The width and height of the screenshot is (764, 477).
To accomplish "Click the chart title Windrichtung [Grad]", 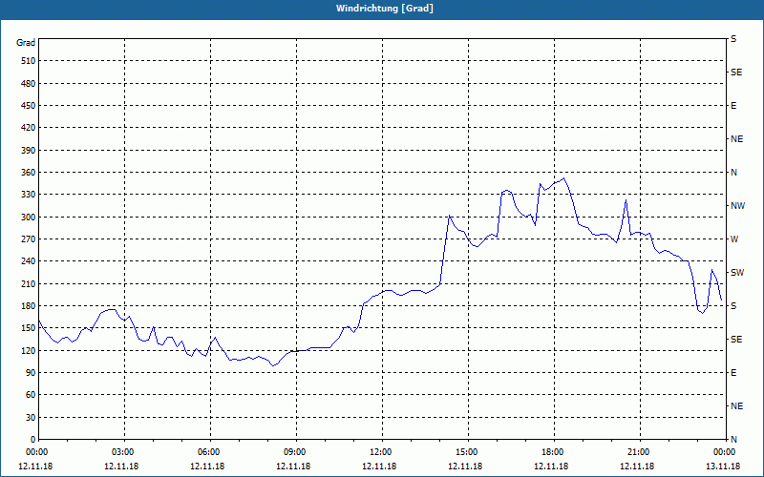I will (x=385, y=9).
